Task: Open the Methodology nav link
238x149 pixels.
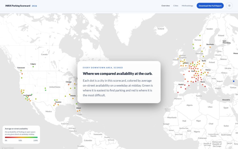Action: pos(187,6)
